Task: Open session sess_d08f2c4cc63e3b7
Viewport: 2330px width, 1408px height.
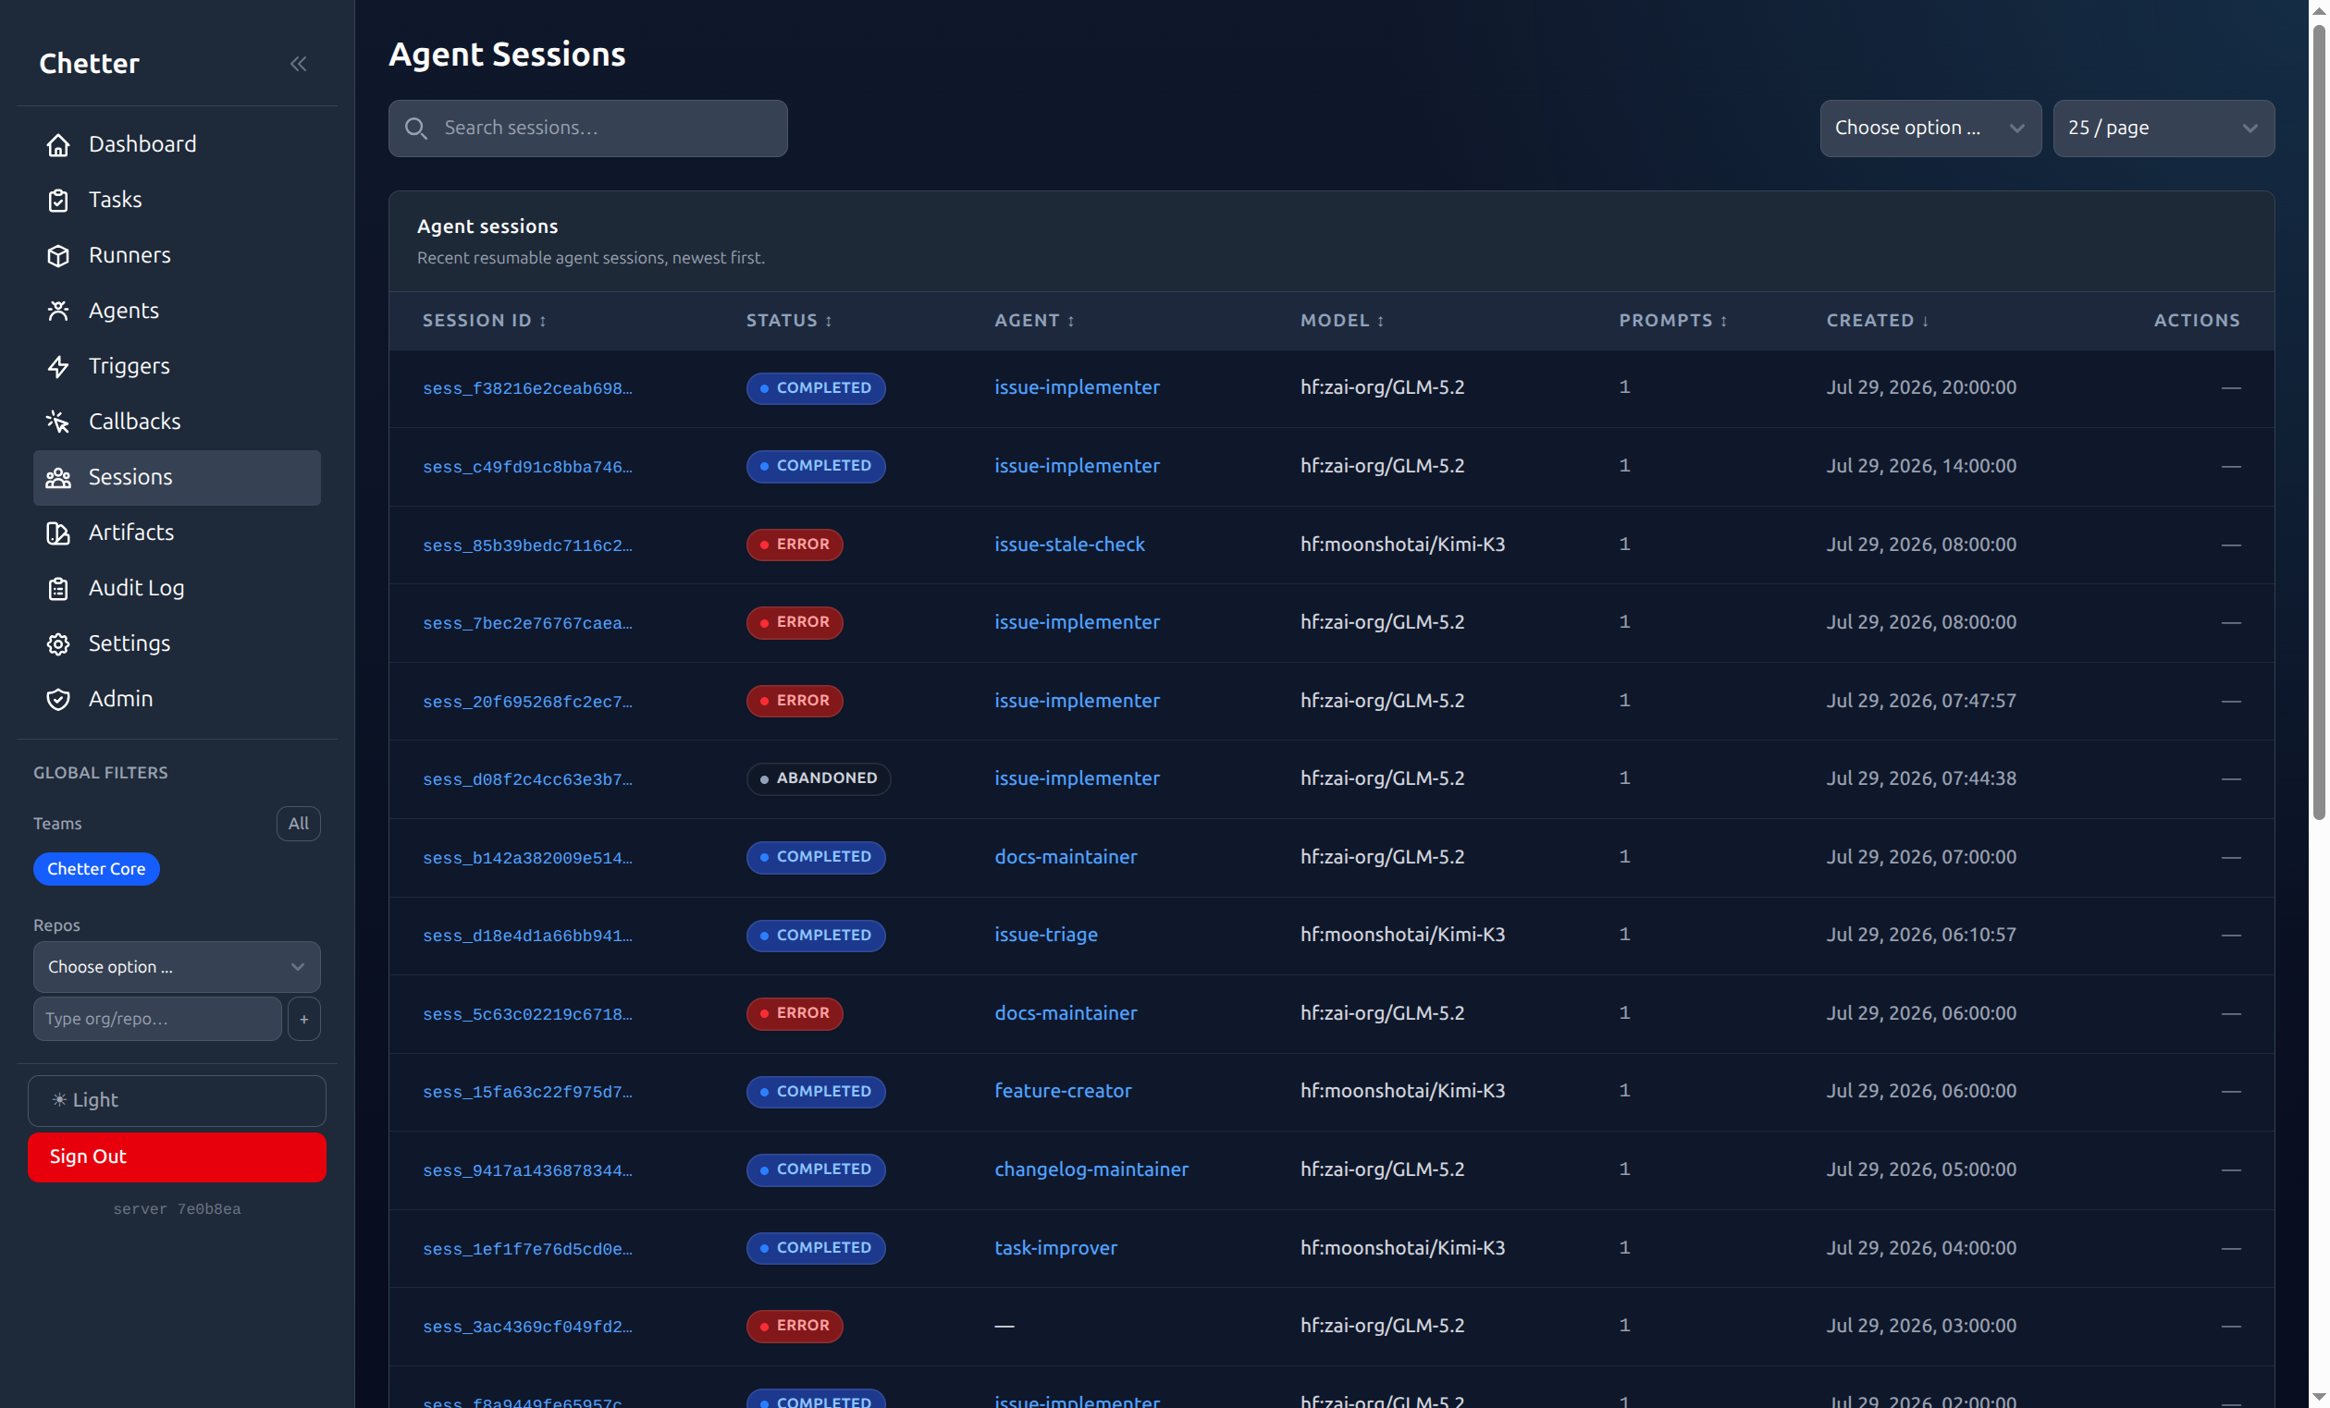Action: pyautogui.click(x=526, y=779)
